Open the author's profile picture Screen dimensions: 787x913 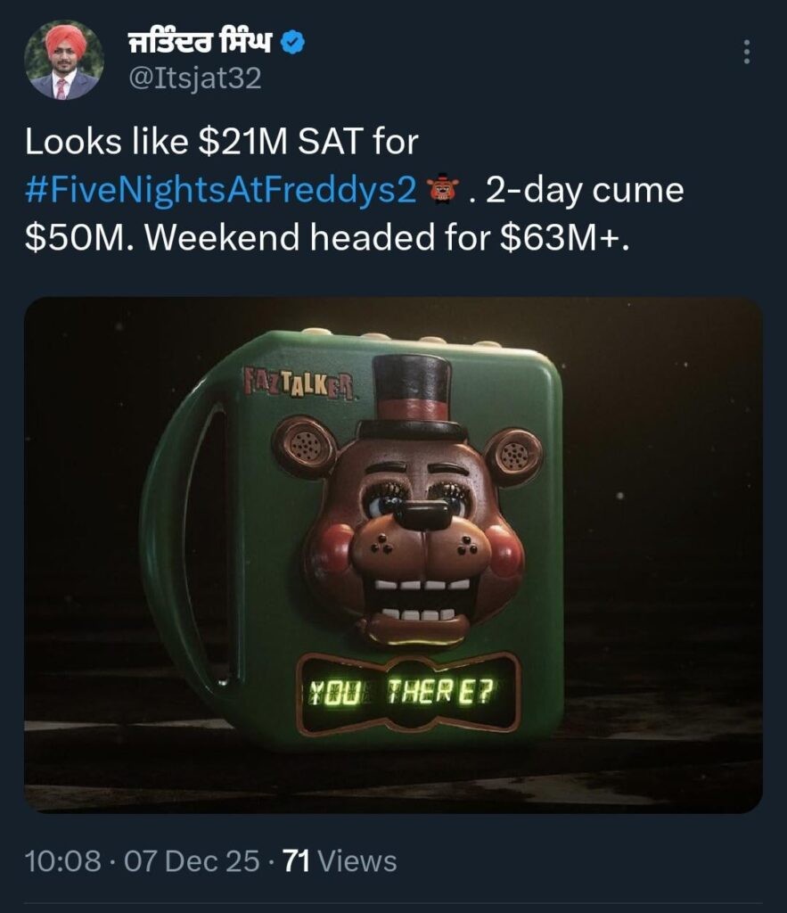pos(63,60)
